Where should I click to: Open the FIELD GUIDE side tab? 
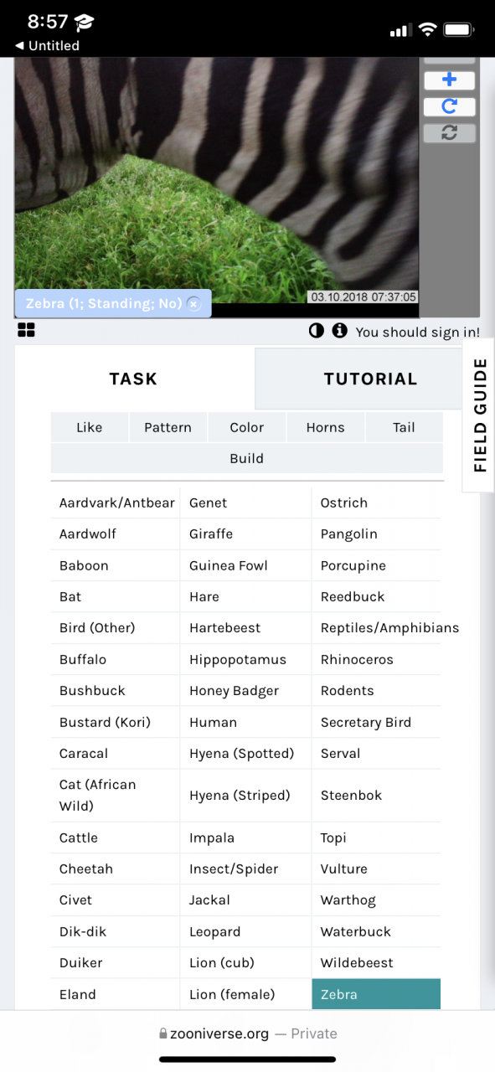coord(480,415)
